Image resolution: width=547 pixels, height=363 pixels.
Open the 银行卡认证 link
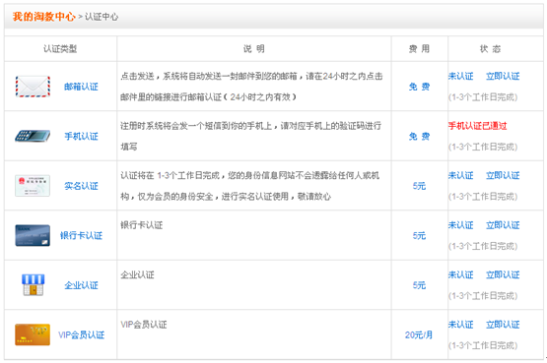coord(81,236)
